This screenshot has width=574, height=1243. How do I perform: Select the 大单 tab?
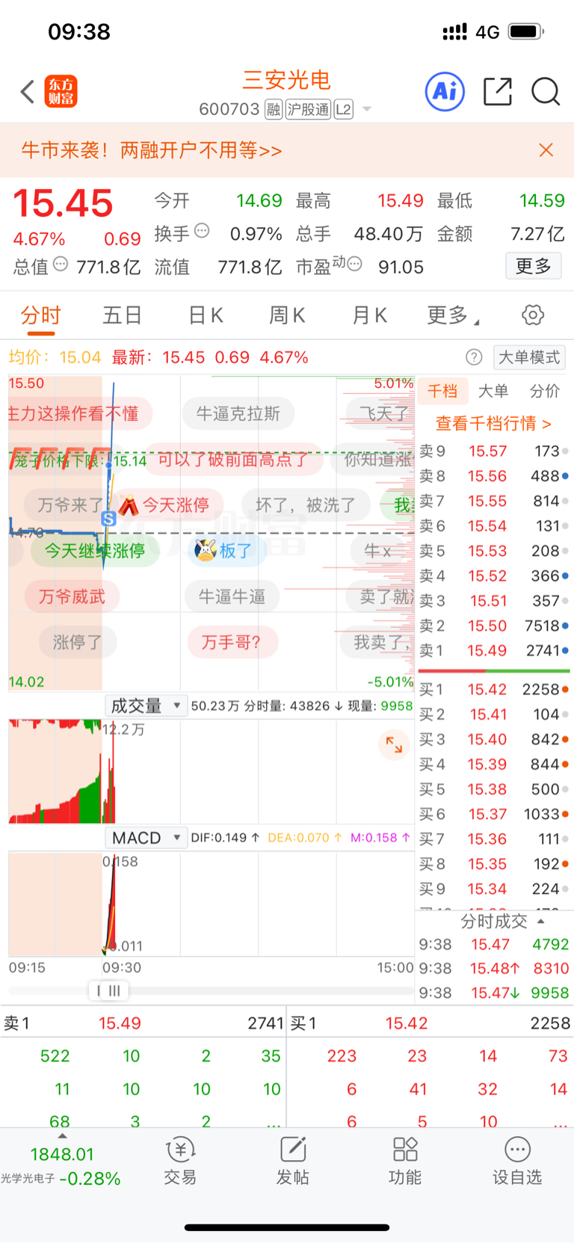pyautogui.click(x=493, y=391)
